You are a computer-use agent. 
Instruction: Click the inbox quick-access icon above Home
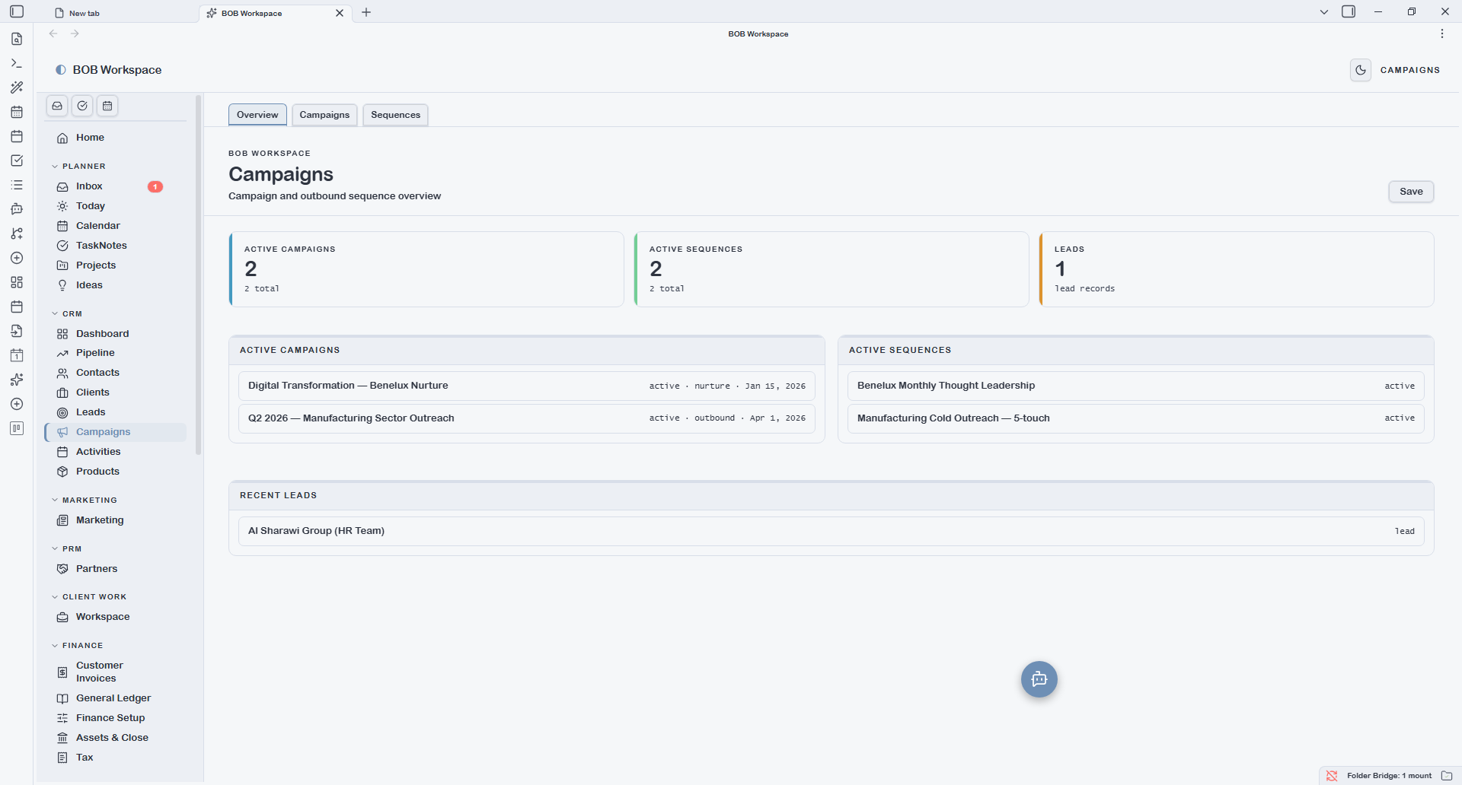(57, 106)
